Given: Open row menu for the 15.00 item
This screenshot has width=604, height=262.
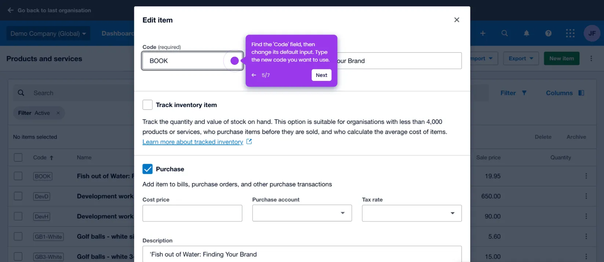Looking at the screenshot, I should coord(586,257).
